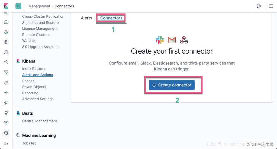Open the space selector D avatar

(x=18, y=6)
